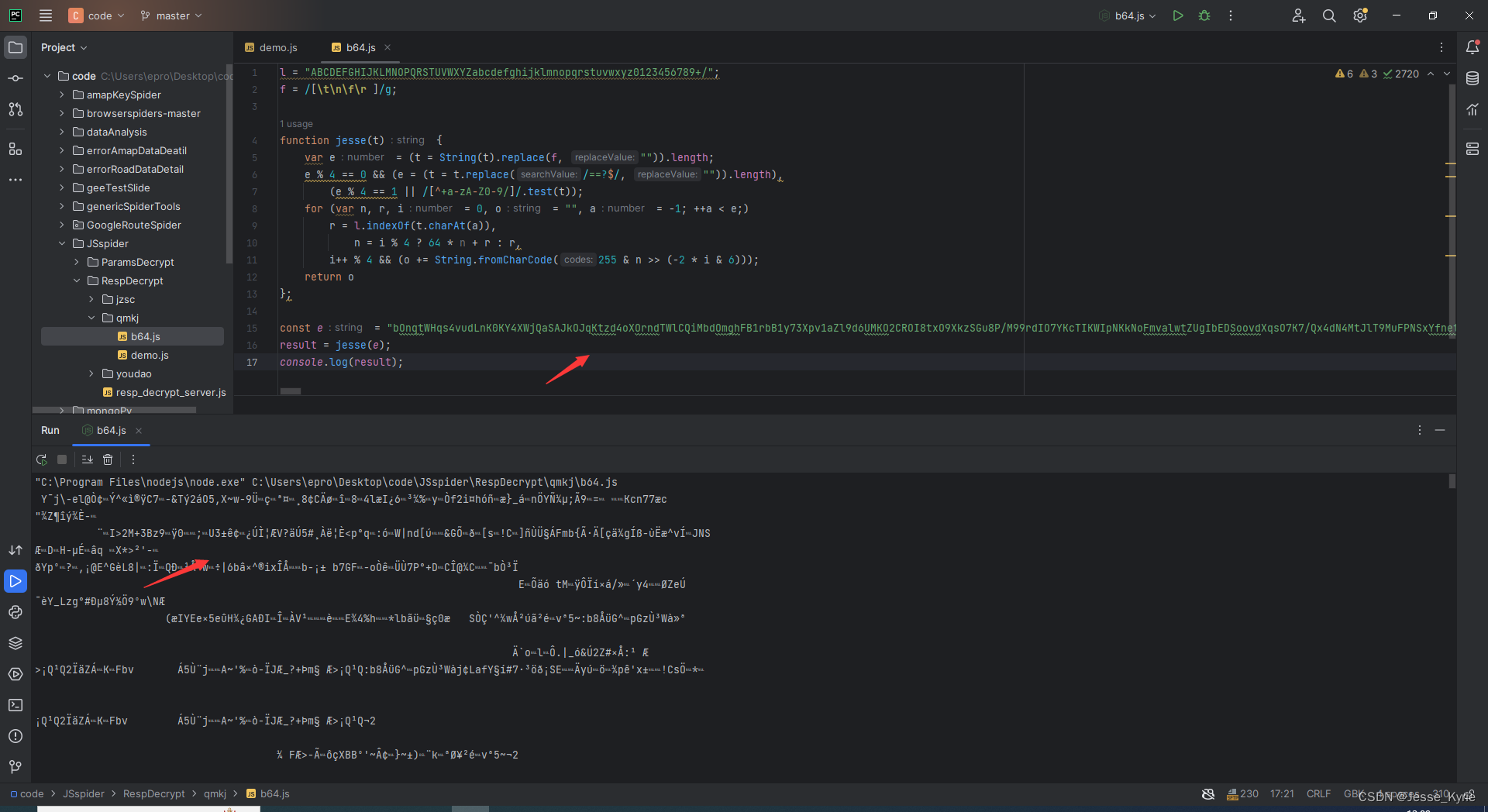Toggle up/down stack trace arrows
The width and height of the screenshot is (1488, 812).
click(15, 550)
